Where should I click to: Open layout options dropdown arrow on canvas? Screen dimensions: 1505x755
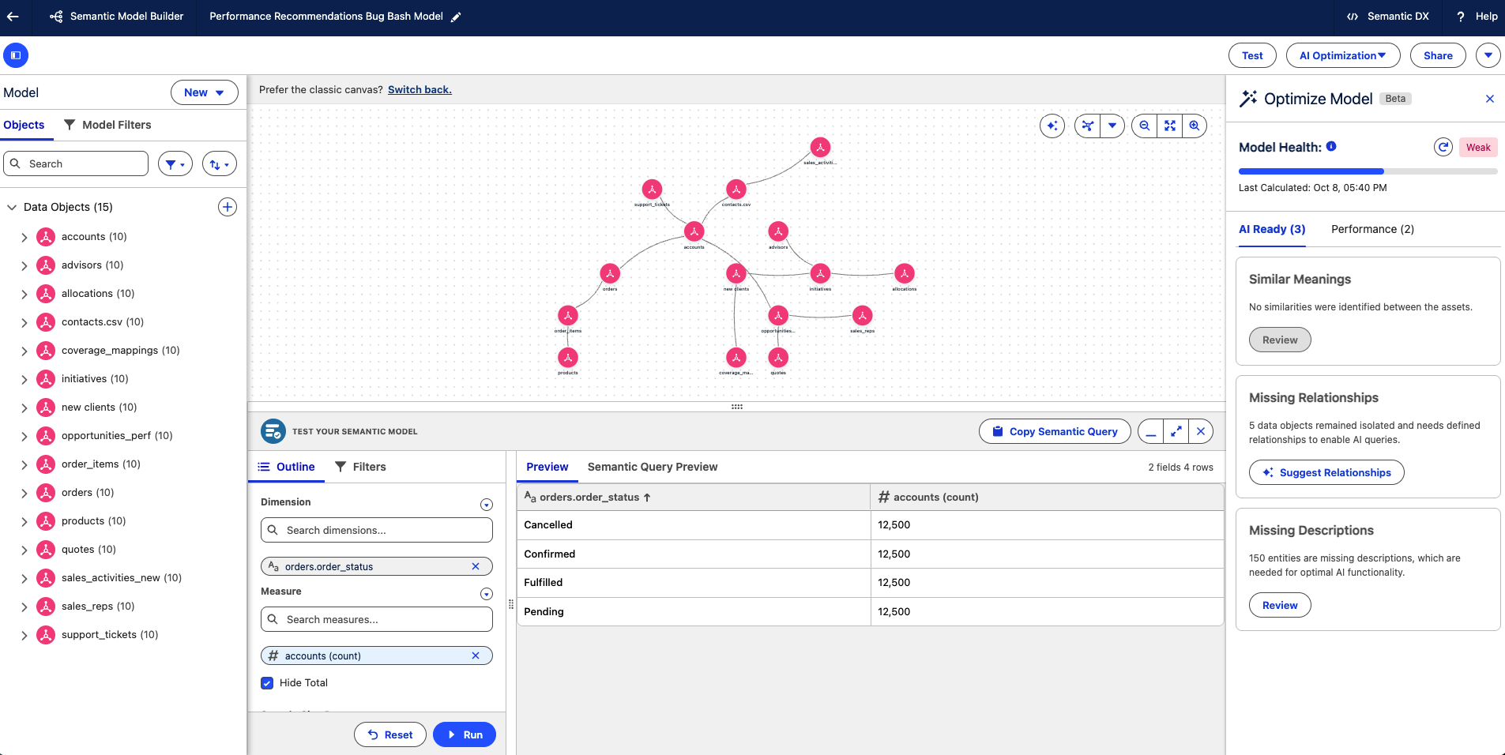tap(1112, 126)
